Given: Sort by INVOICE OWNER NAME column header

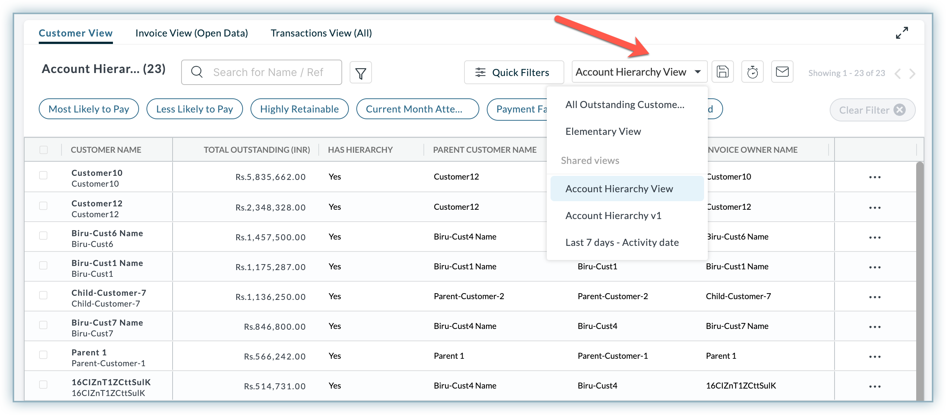Looking at the screenshot, I should [753, 150].
